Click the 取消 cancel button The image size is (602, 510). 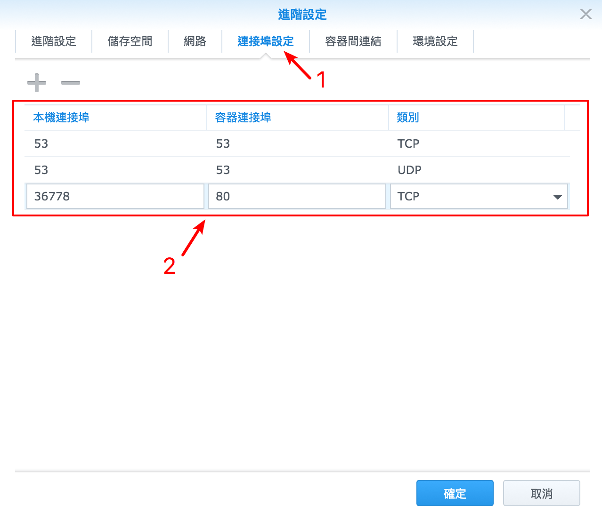[541, 493]
